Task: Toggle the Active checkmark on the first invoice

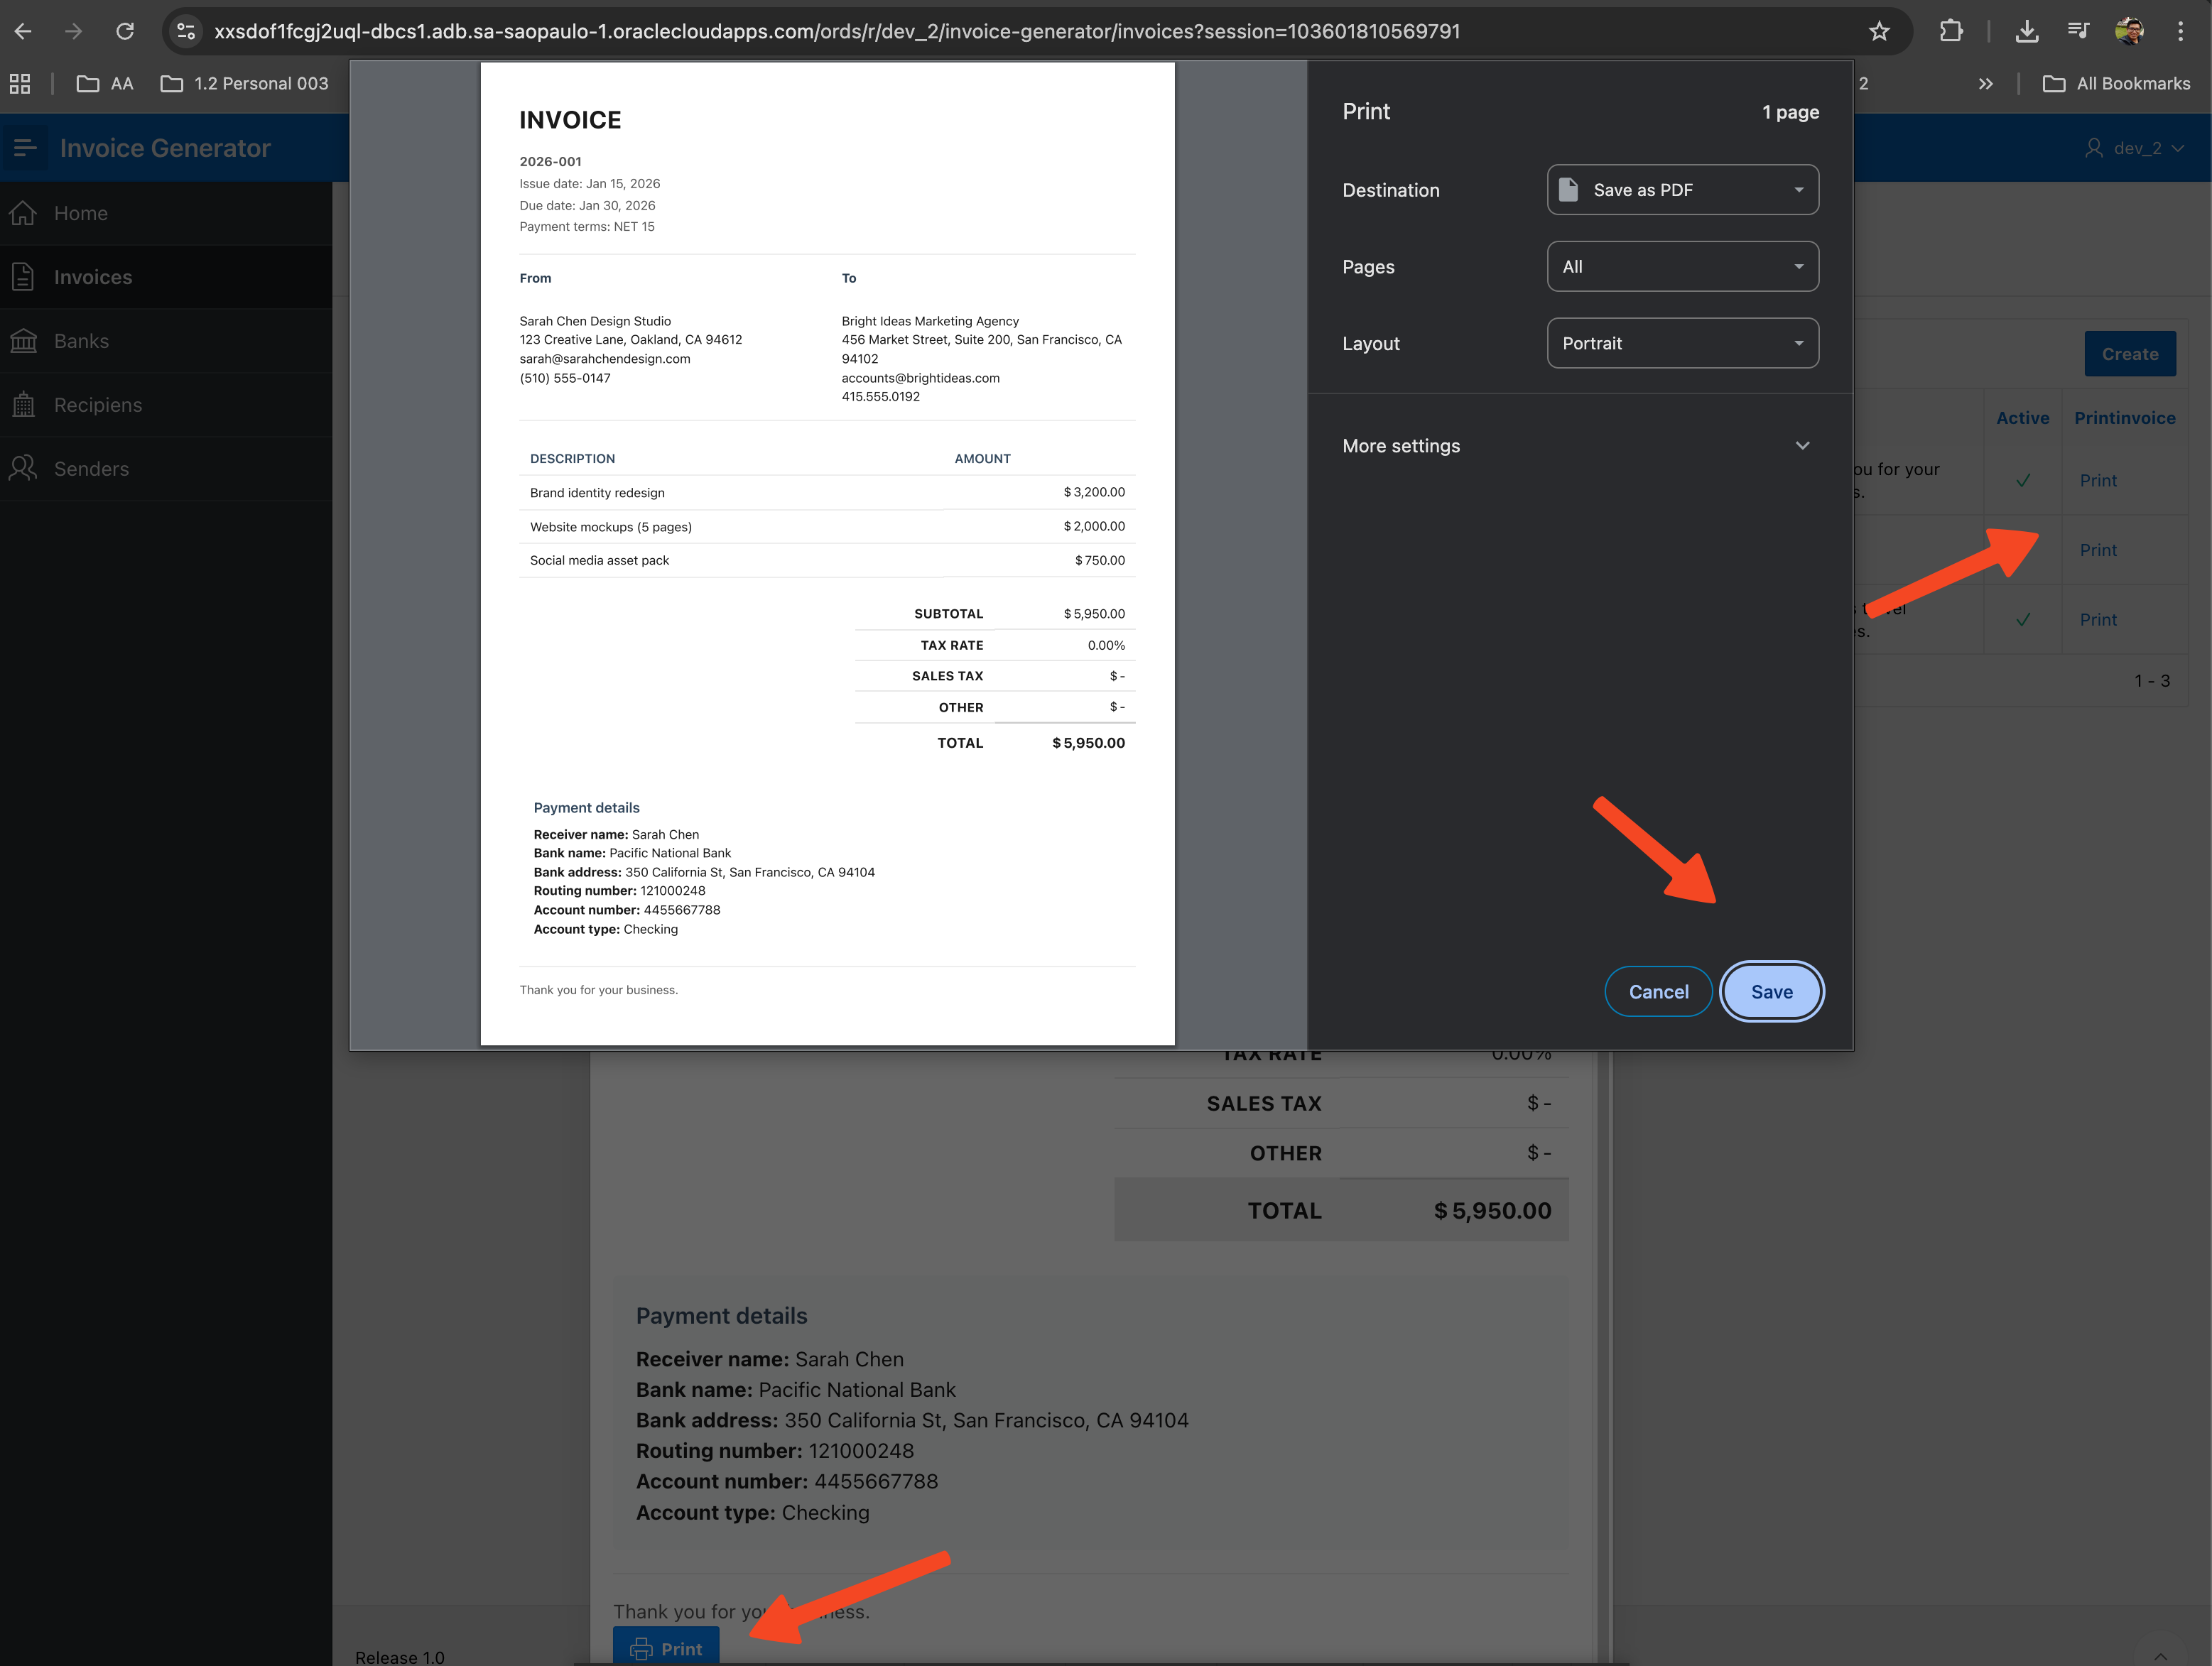Action: pos(2023,480)
